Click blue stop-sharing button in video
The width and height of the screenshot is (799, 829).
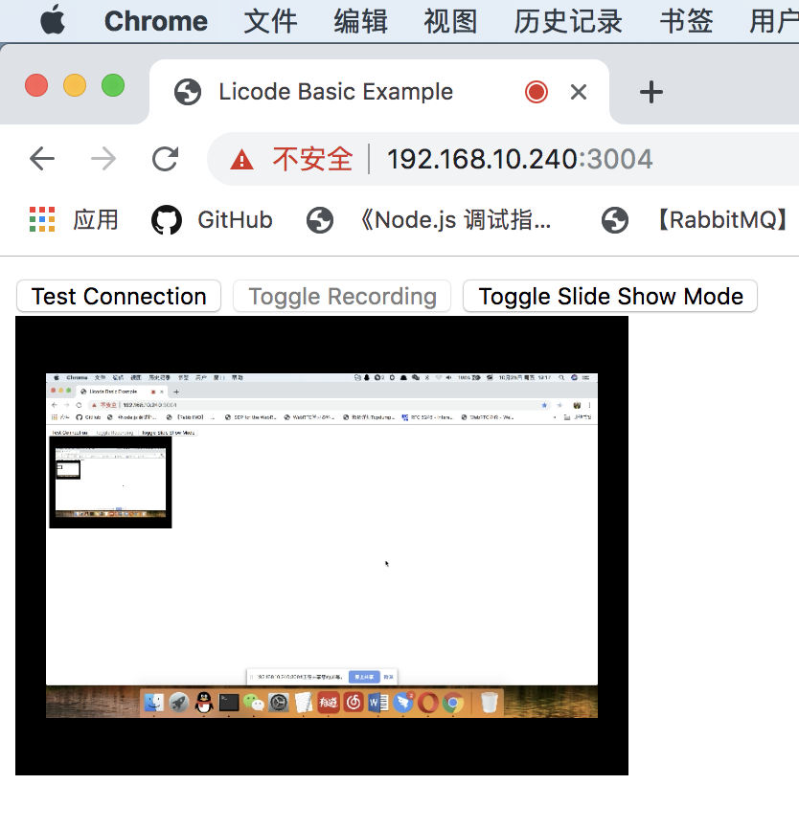364,677
